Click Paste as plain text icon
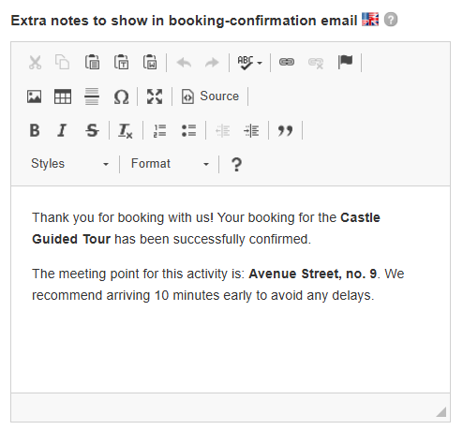Screen dimensions: 463x430 (122, 62)
